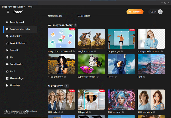The image size is (171, 118).
Task: Click the Marketing sidebar icon
Action: 7,85
